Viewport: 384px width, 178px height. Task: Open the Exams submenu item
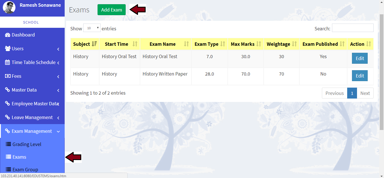pos(19,157)
